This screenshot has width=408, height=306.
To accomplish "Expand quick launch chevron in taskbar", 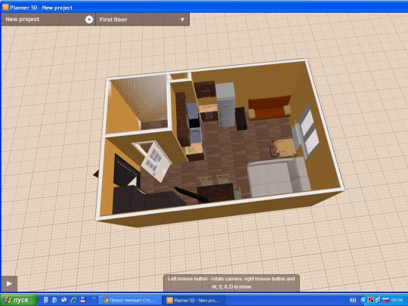I will tap(94, 298).
